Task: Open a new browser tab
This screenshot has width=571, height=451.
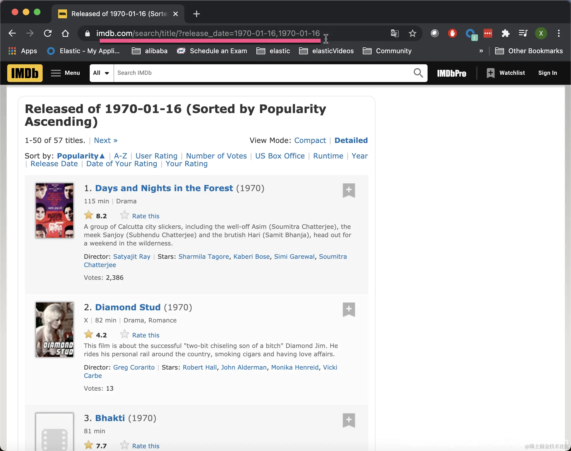Action: pyautogui.click(x=196, y=14)
